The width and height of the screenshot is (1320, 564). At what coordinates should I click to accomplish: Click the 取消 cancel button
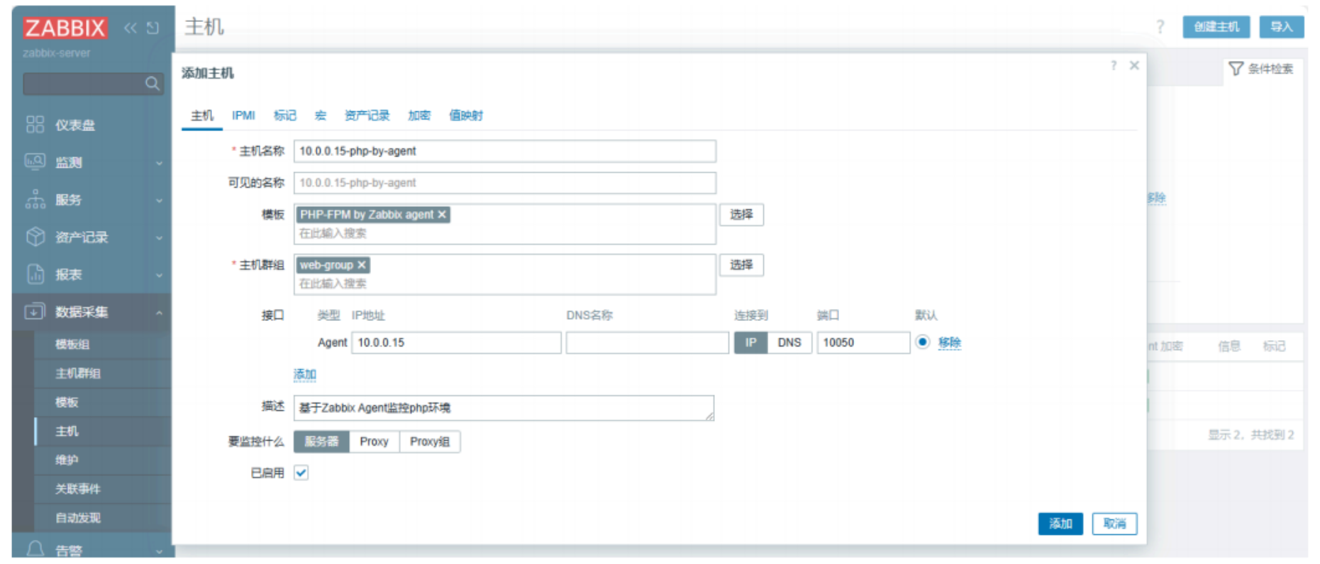tap(1114, 524)
